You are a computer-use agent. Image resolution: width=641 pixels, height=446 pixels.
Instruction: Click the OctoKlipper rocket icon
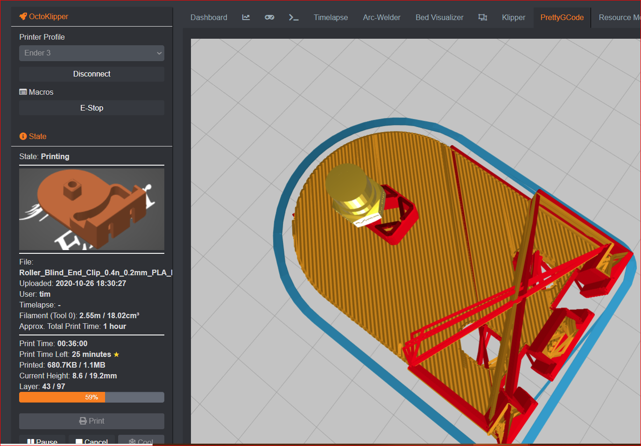tap(23, 16)
